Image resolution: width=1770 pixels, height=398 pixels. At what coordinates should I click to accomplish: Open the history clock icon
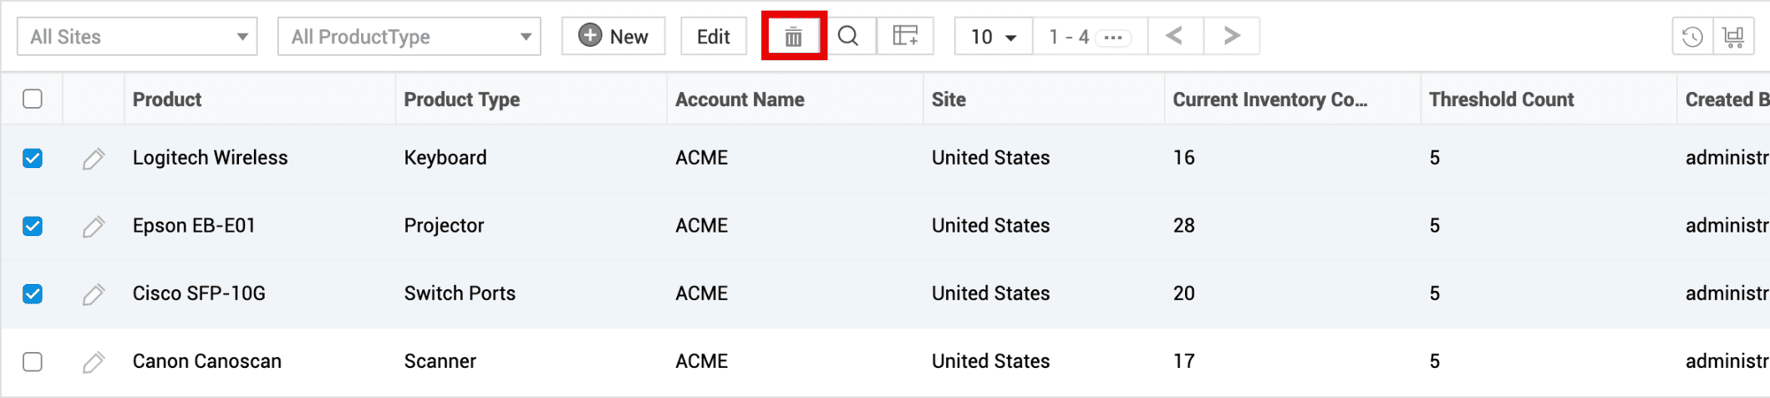(x=1692, y=37)
